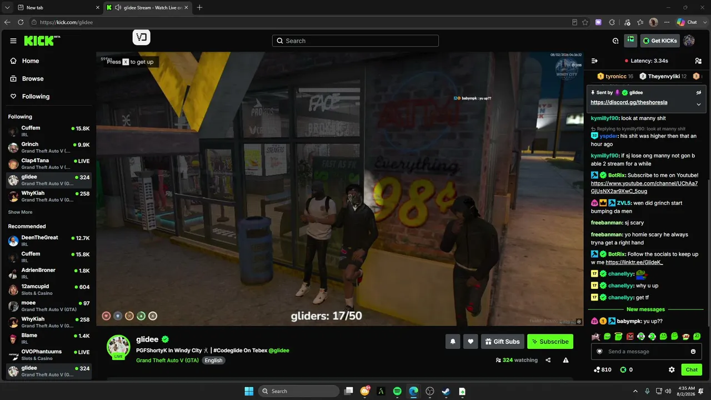Open Blame recommended channel
711x400 pixels.
49,338
